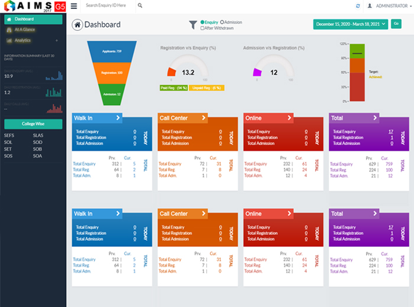The width and height of the screenshot is (414, 307).
Task: Click the daily registration mini bar chart
Action: pyautogui.click(x=54, y=92)
